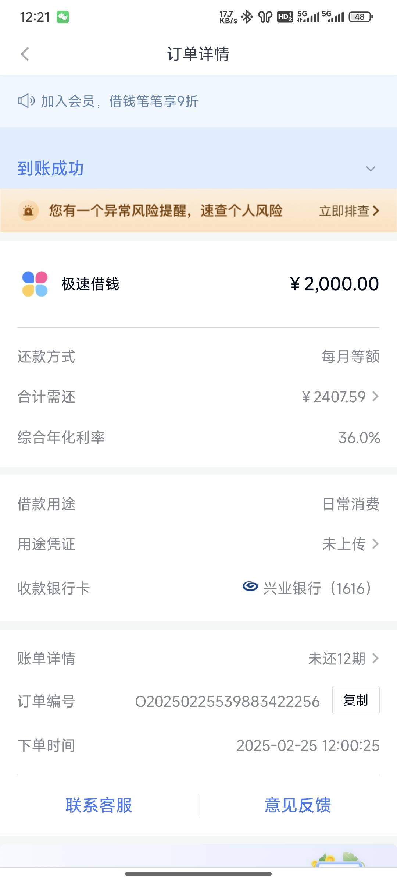This screenshot has height=883, width=397.
Task: Open 合计需还 ¥2407.59 repayment details
Action: click(x=198, y=397)
